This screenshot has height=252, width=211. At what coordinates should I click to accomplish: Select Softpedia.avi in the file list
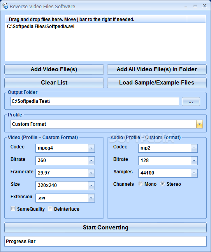tap(40, 26)
